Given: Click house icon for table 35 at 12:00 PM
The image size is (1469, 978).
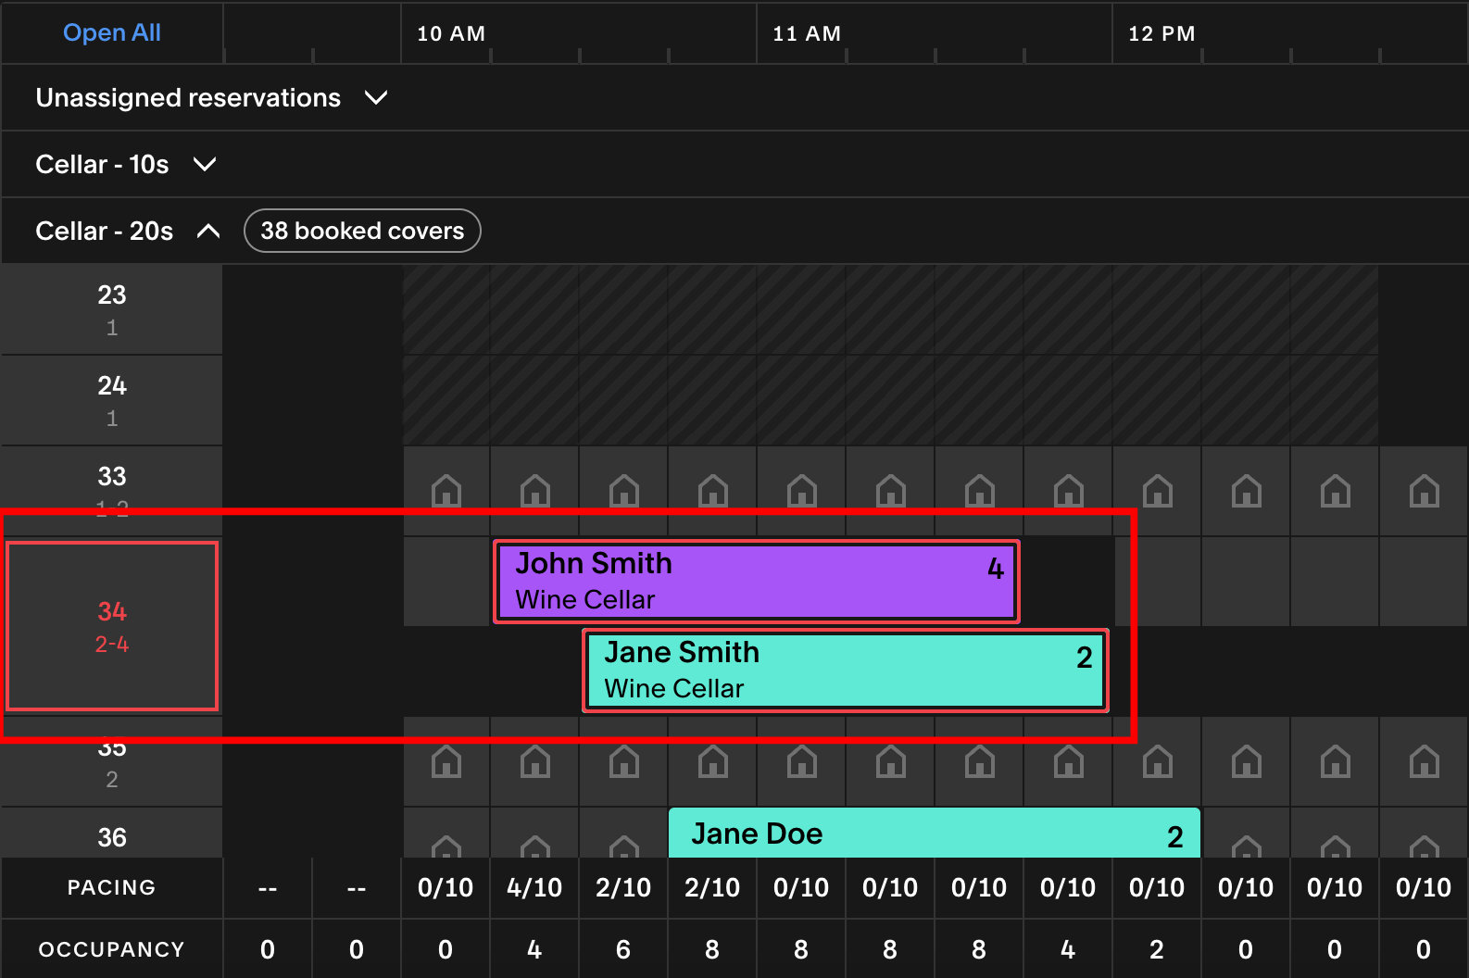Looking at the screenshot, I should [1158, 762].
